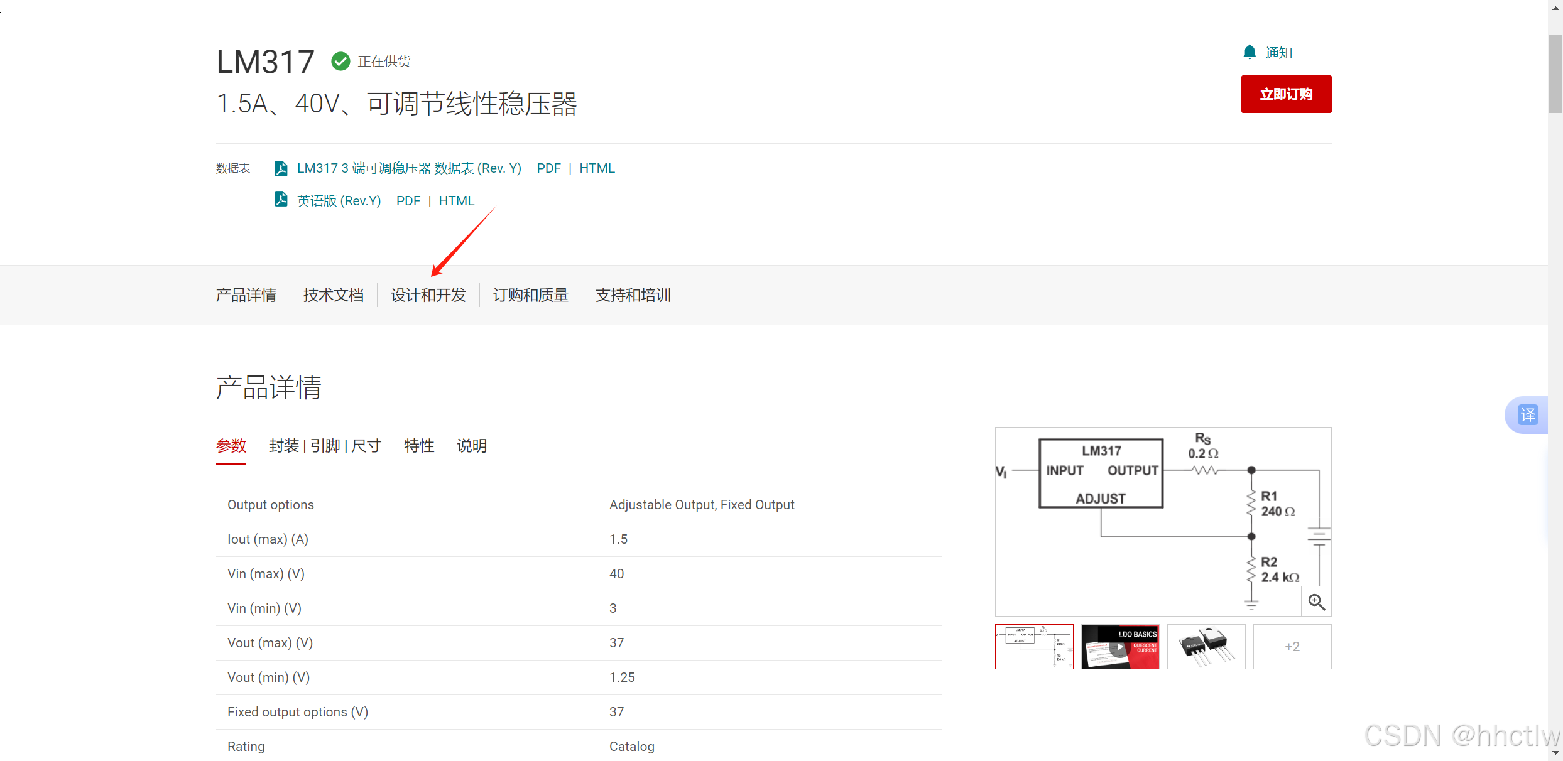The width and height of the screenshot is (1563, 761).
Task: Open the English version HTML link
Action: point(457,201)
